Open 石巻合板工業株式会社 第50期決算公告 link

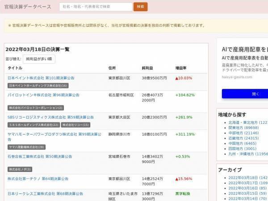[40, 157]
